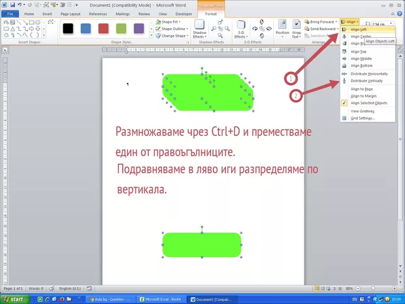This screenshot has width=405, height=304.
Task: Click the Grid Settings icon in Align menu
Action: point(344,118)
